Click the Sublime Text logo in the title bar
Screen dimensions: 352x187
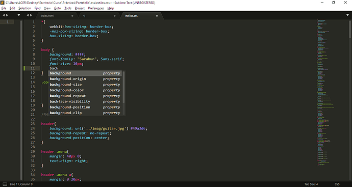click(x=2, y=3)
